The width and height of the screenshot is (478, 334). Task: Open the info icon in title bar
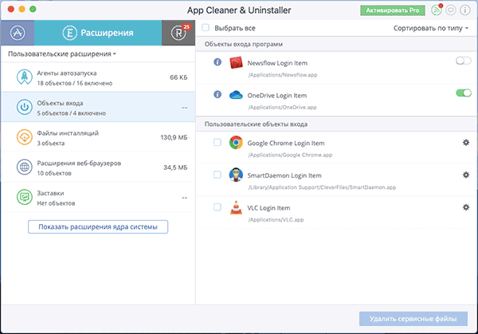tap(465, 10)
